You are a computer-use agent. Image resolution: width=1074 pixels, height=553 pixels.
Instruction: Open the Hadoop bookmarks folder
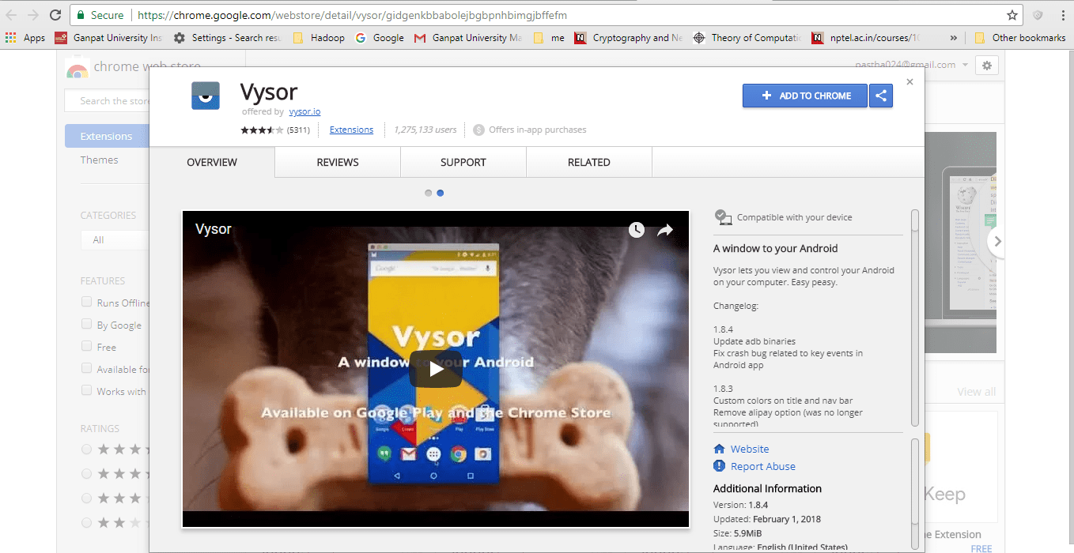(x=319, y=38)
